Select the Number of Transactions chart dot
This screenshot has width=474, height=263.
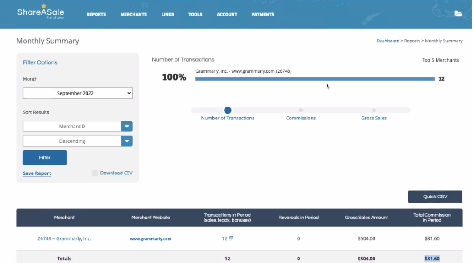click(x=228, y=110)
